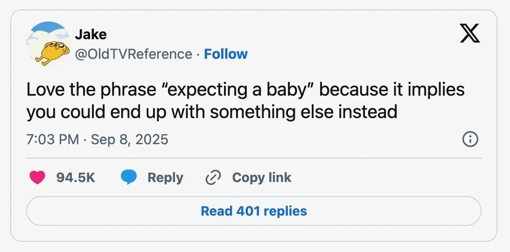The width and height of the screenshot is (510, 252).
Task: Click the Sep 8, 2025 date
Action: click(x=129, y=139)
